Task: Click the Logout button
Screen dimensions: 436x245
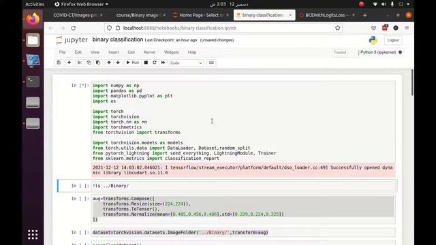Action: pyautogui.click(x=393, y=40)
